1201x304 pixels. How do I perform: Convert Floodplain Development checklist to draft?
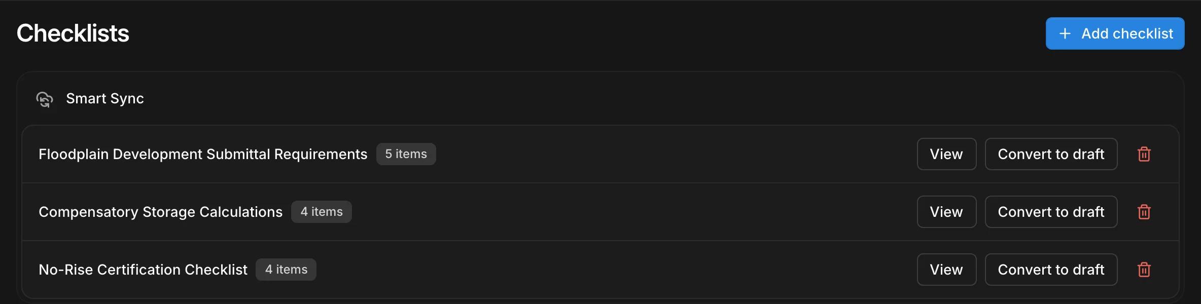tap(1051, 154)
